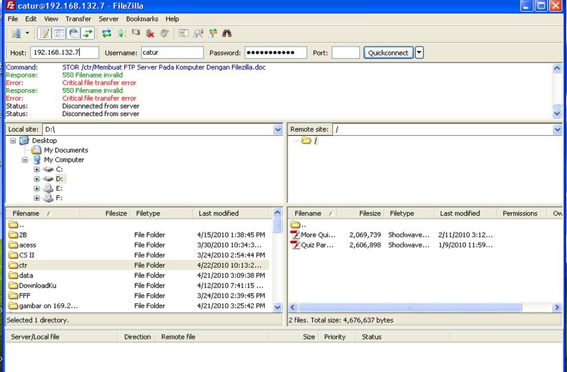Open the Local site path dropdown

click(278, 129)
